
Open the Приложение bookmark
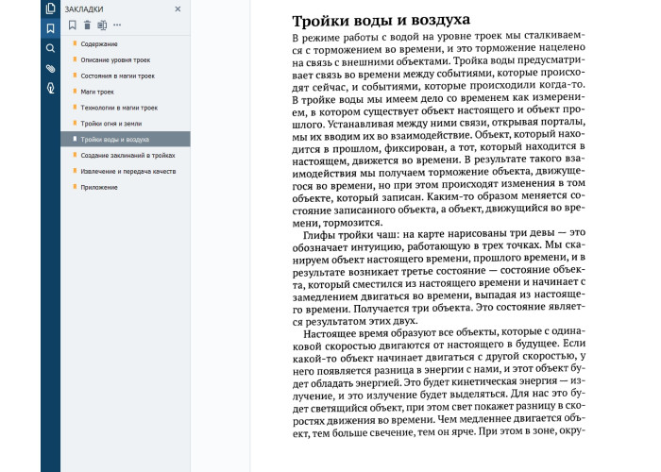(99, 187)
